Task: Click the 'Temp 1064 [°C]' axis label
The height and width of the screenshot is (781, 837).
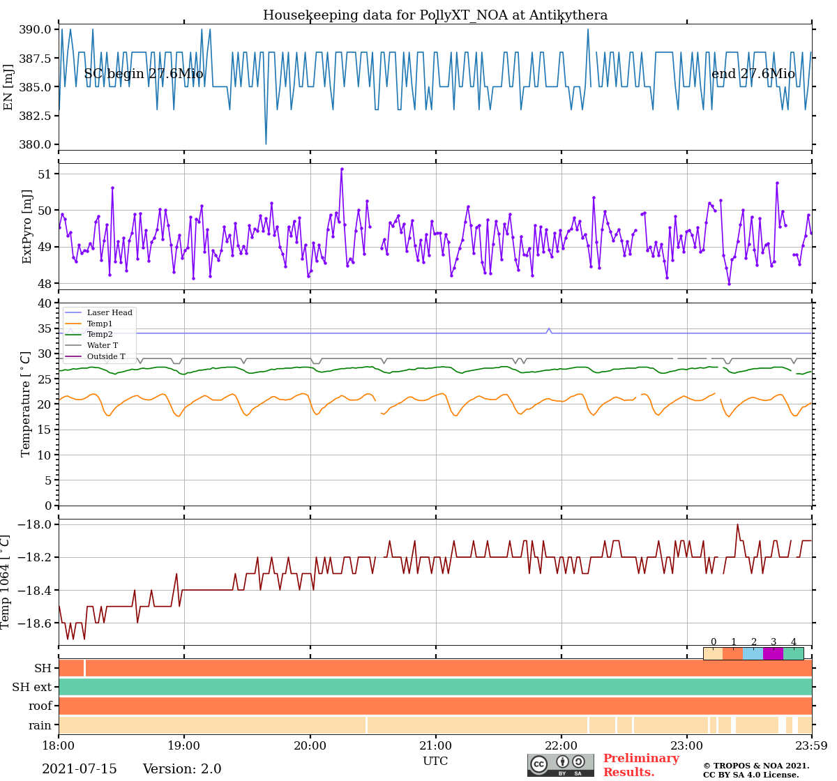Action: coord(6,582)
